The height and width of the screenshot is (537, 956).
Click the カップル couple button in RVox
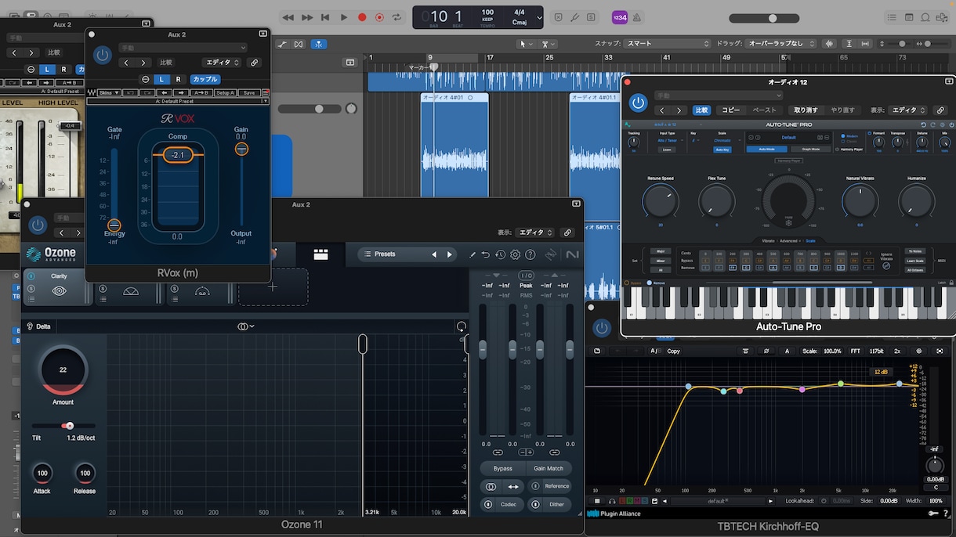click(205, 79)
